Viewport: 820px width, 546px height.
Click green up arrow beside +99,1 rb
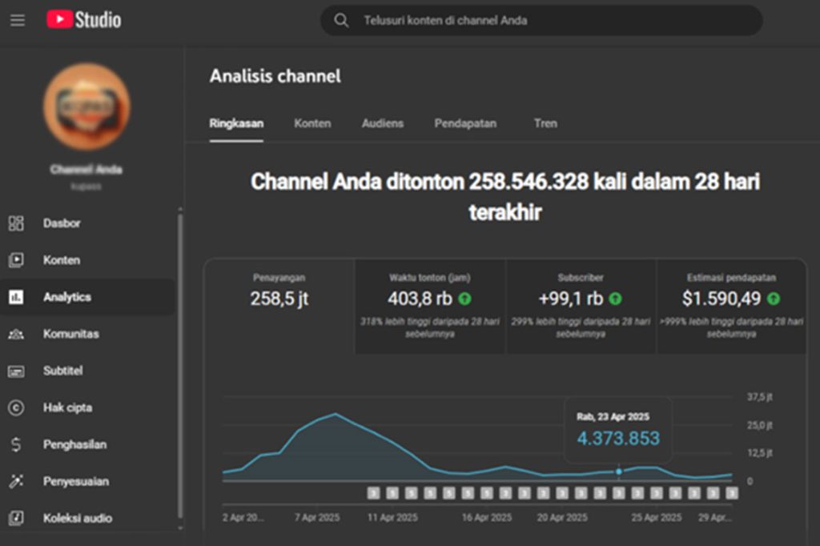616,299
